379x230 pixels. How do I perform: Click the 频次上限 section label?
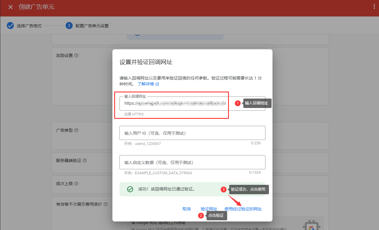pyautogui.click(x=64, y=184)
